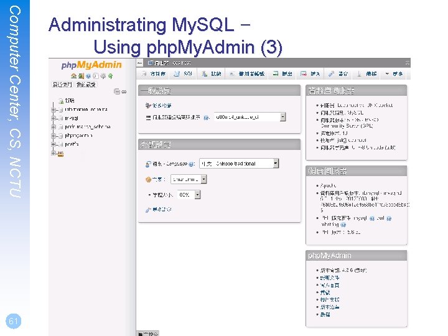Open the Home icon under the logo
This screenshot has height=336, width=448.
tap(73, 76)
